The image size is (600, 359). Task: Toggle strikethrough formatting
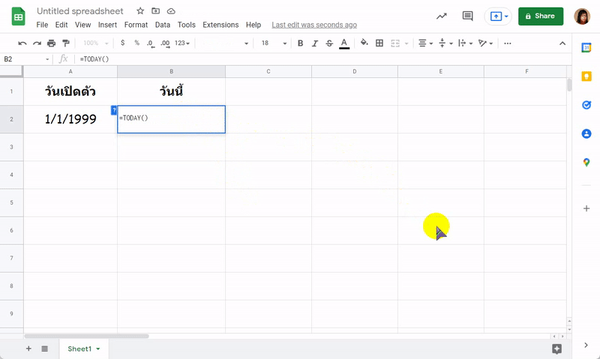(329, 43)
